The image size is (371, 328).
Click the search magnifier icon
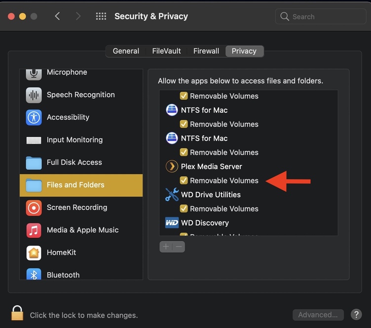coord(284,17)
